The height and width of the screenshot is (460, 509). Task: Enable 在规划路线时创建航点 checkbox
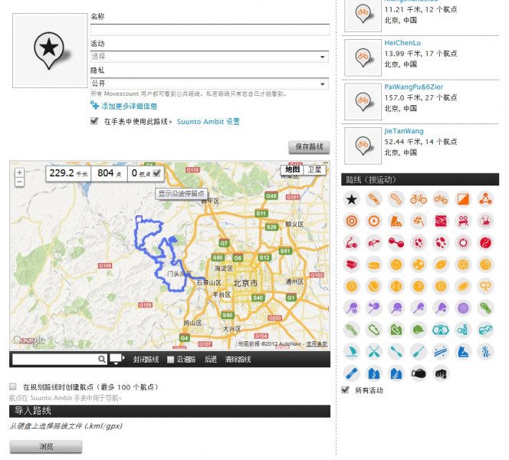[13, 387]
